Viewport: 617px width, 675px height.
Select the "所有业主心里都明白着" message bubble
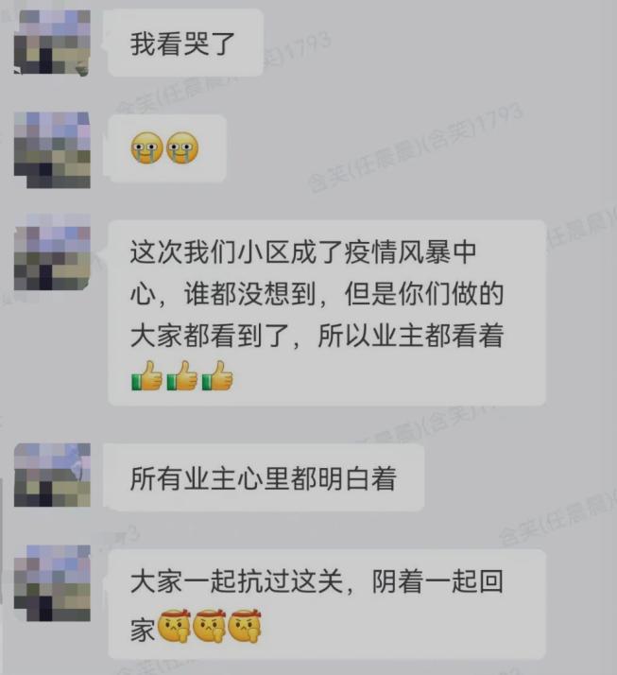[x=264, y=477]
